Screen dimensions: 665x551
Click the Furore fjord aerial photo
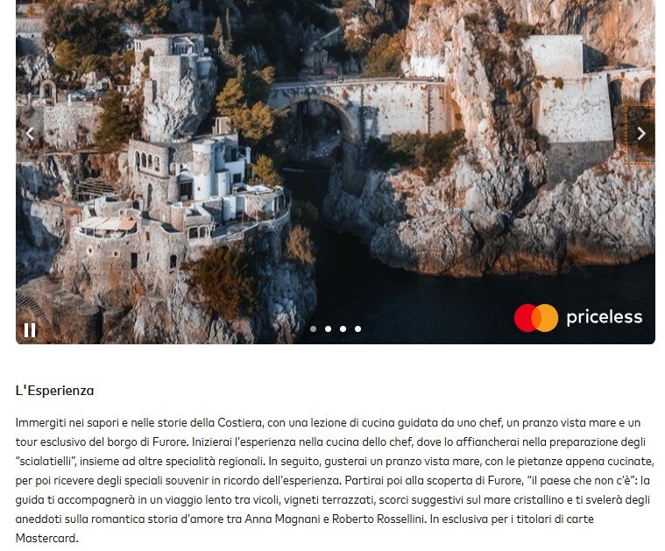[x=336, y=172]
